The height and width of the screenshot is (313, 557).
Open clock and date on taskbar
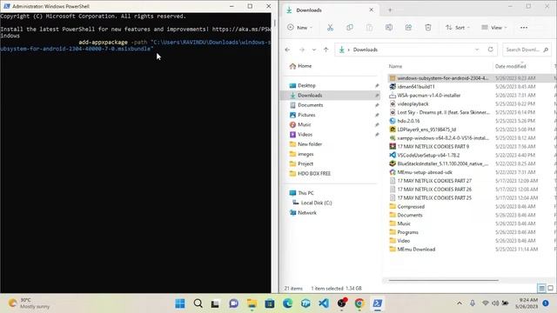click(527, 303)
